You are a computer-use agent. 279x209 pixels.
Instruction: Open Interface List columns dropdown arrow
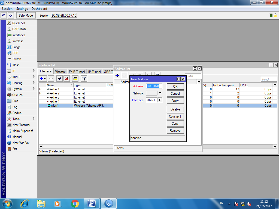[275, 85]
